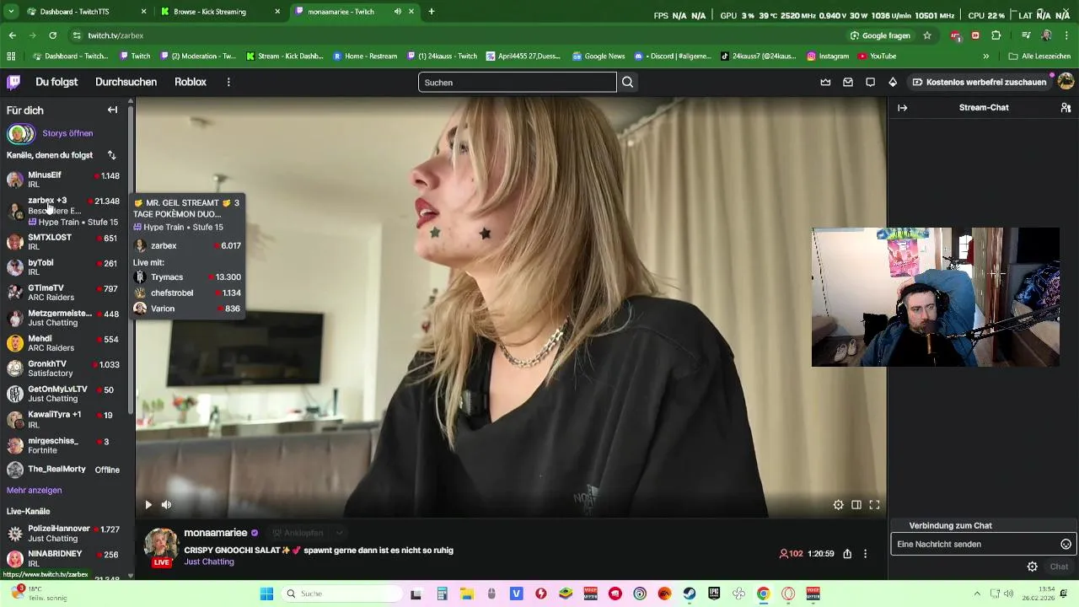
Task: Open the user profile avatar menu
Action: [1066, 82]
